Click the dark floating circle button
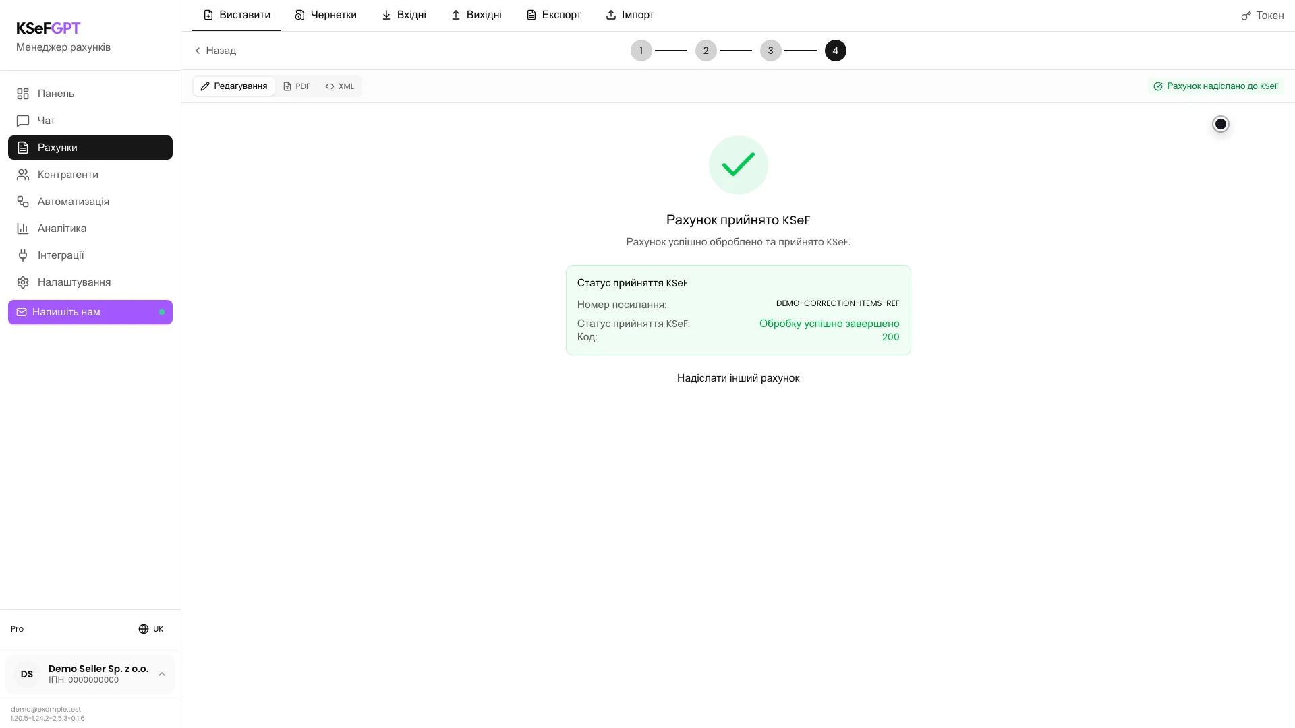This screenshot has height=728, width=1295. pyautogui.click(x=1220, y=124)
